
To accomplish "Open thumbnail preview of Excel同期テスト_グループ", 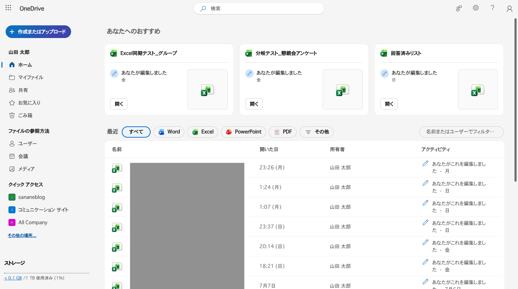I will (208, 89).
